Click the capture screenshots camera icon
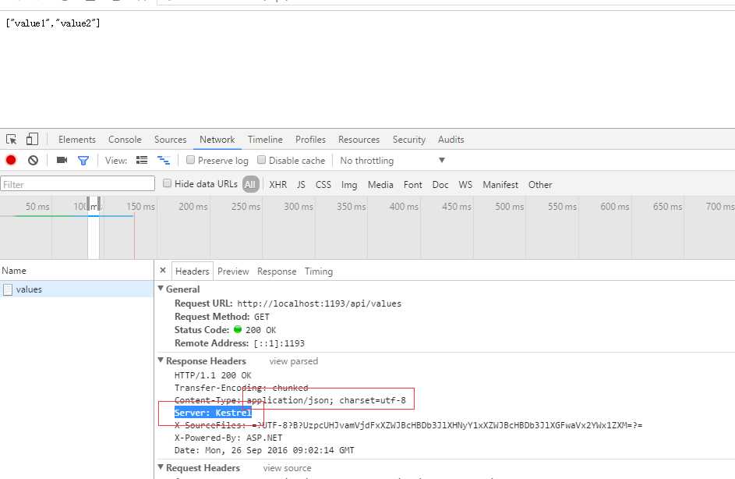This screenshot has width=735, height=479. pos(62,160)
